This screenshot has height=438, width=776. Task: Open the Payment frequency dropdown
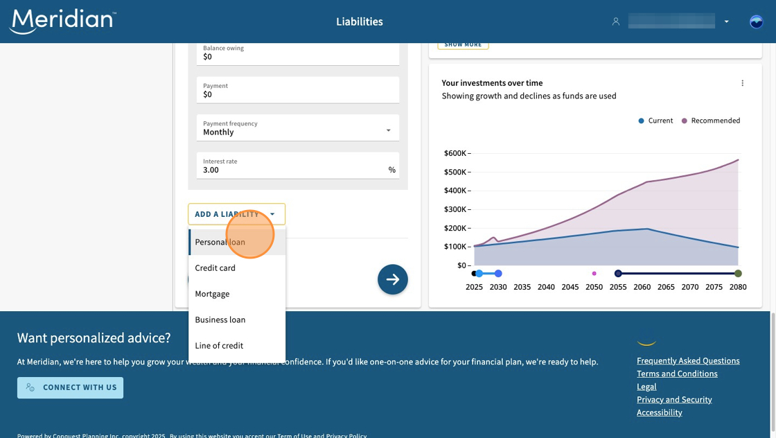coord(298,128)
